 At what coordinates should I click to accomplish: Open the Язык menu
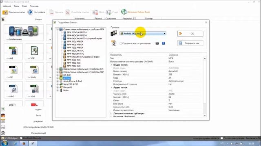click(24, 6)
